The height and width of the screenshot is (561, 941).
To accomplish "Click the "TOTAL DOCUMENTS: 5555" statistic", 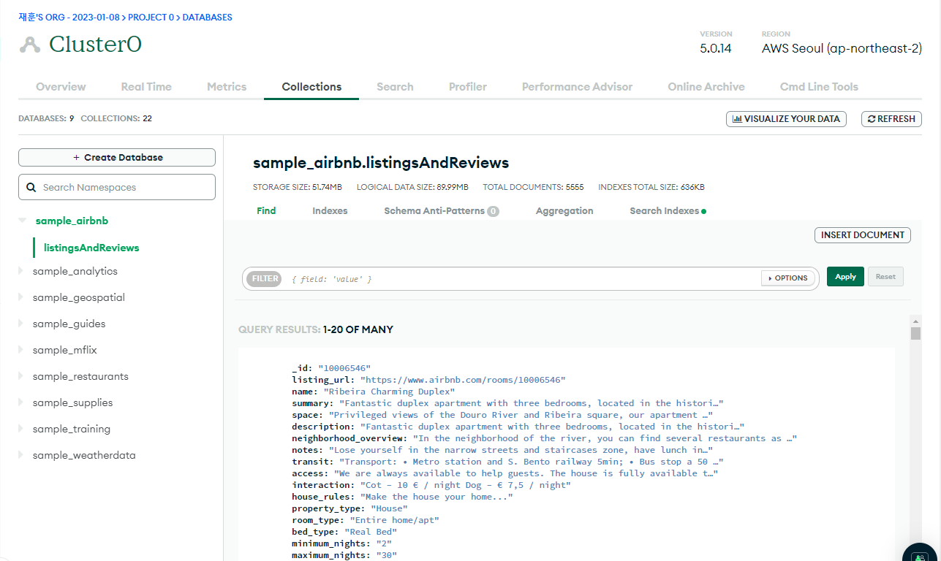I will click(533, 187).
